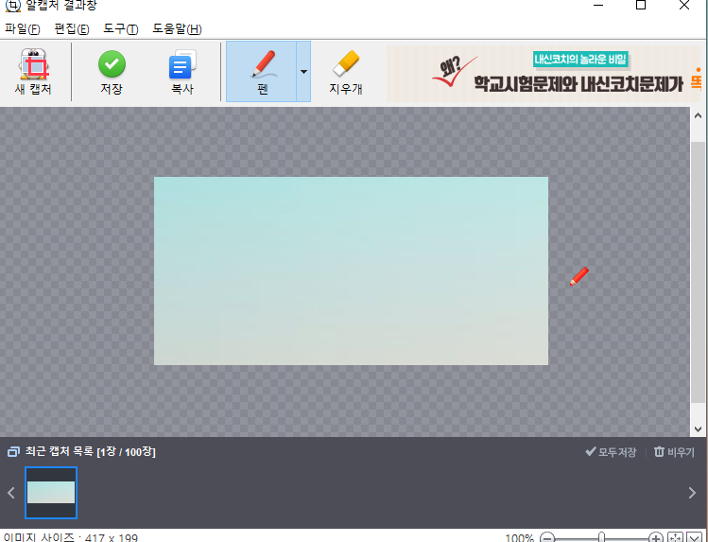
Task: Click the 내신코치 advertisement banner
Action: click(544, 73)
